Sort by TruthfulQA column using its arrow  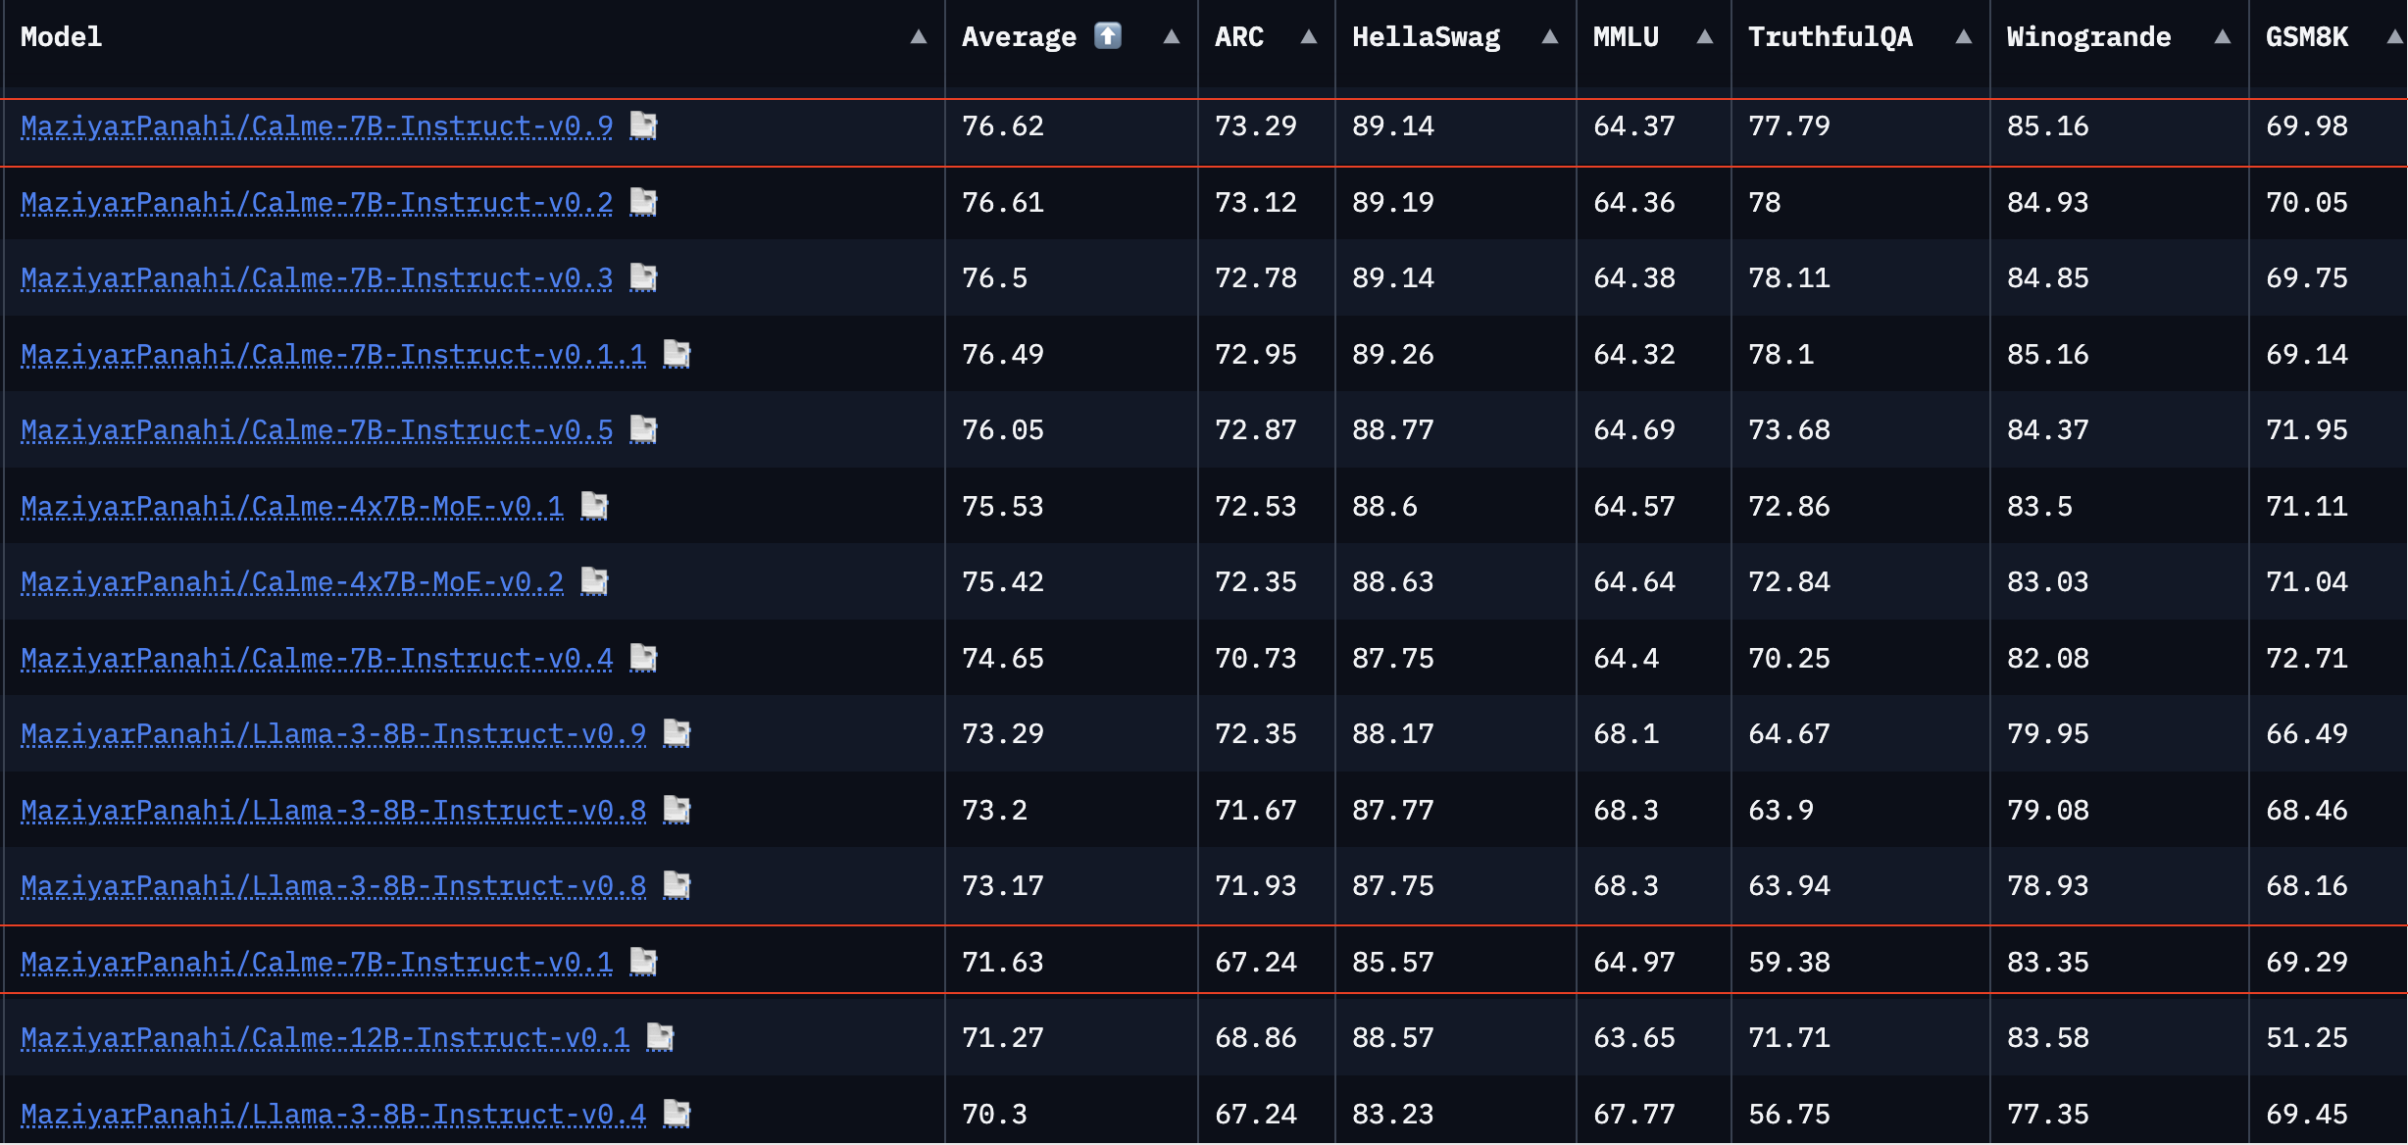click(x=1963, y=37)
